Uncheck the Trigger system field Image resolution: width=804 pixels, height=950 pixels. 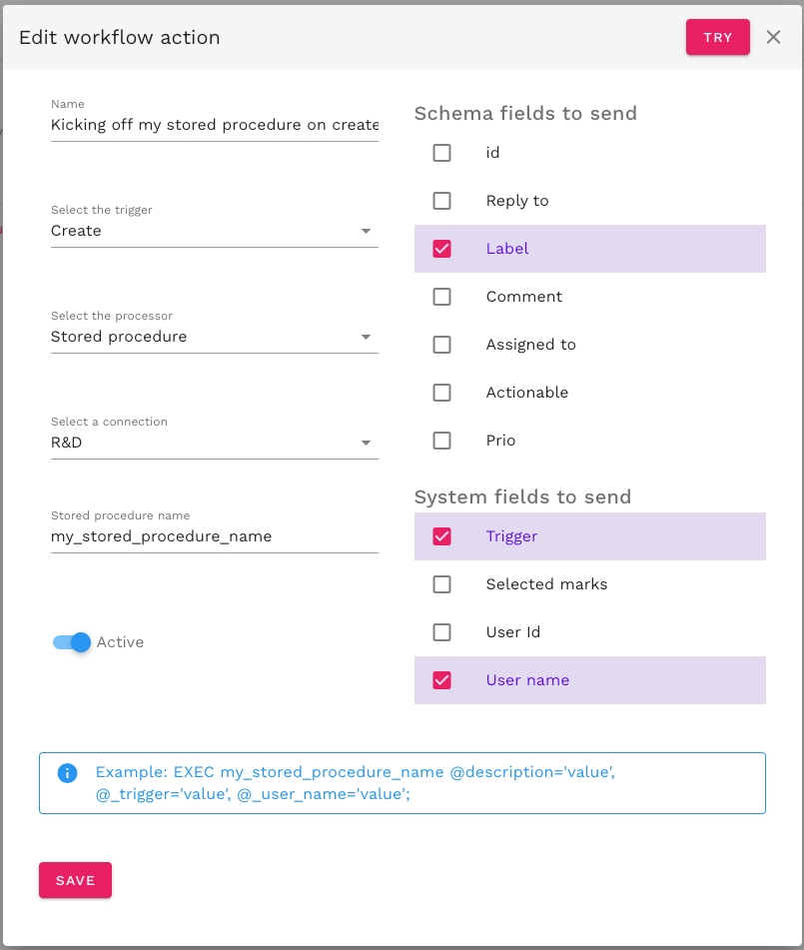tap(441, 536)
